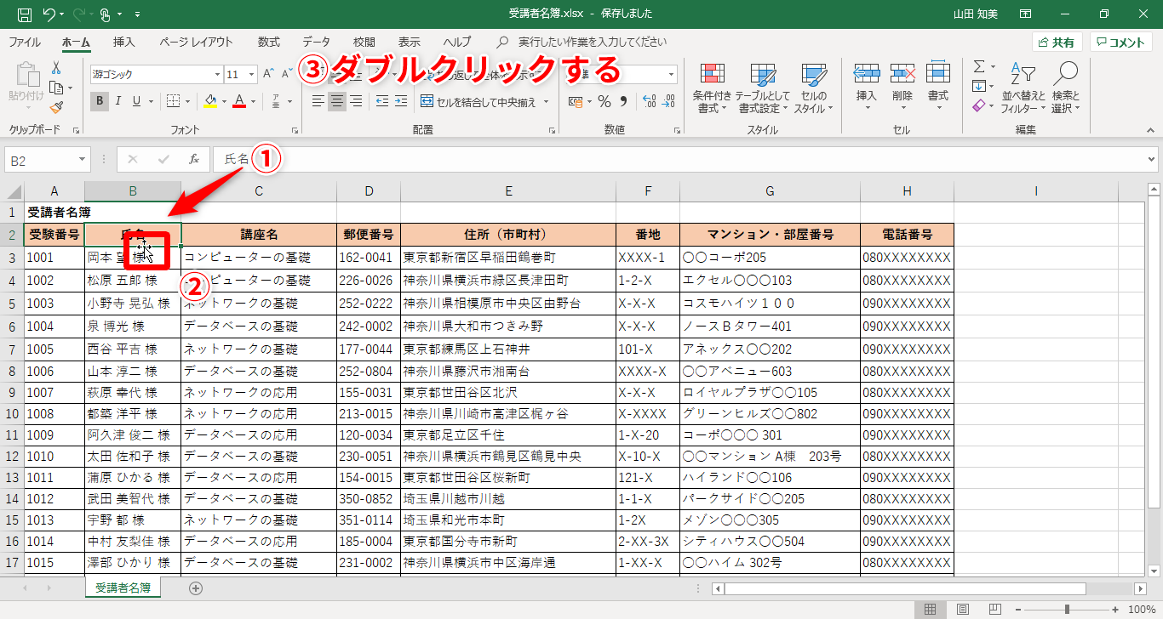Screen dimensions: 1163x619
Task: Show phonetic guide (ふりがな) settings
Action: (276, 102)
